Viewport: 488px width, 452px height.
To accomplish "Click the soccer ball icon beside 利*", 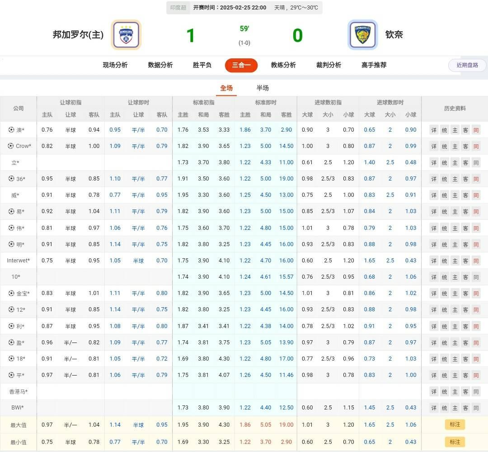I will (11, 326).
